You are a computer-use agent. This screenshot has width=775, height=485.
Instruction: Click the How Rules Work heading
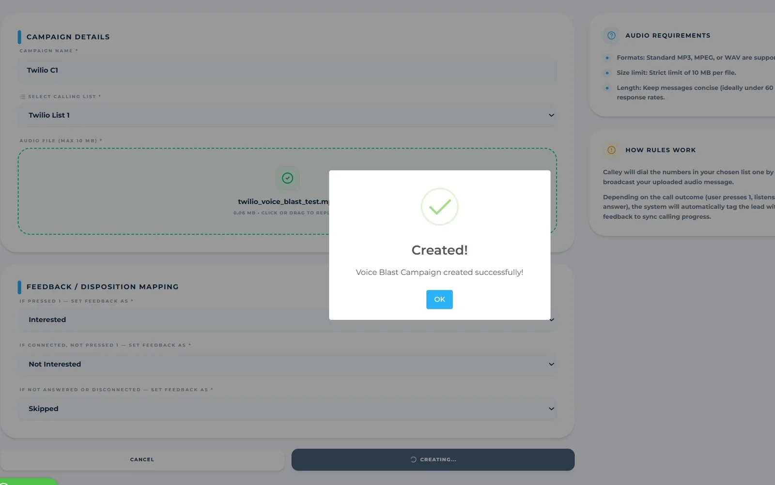660,150
